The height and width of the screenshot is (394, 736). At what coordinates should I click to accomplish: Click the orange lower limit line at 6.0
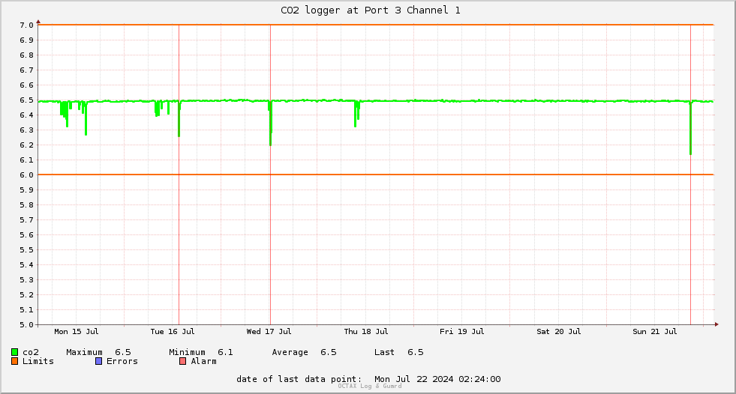376,175
